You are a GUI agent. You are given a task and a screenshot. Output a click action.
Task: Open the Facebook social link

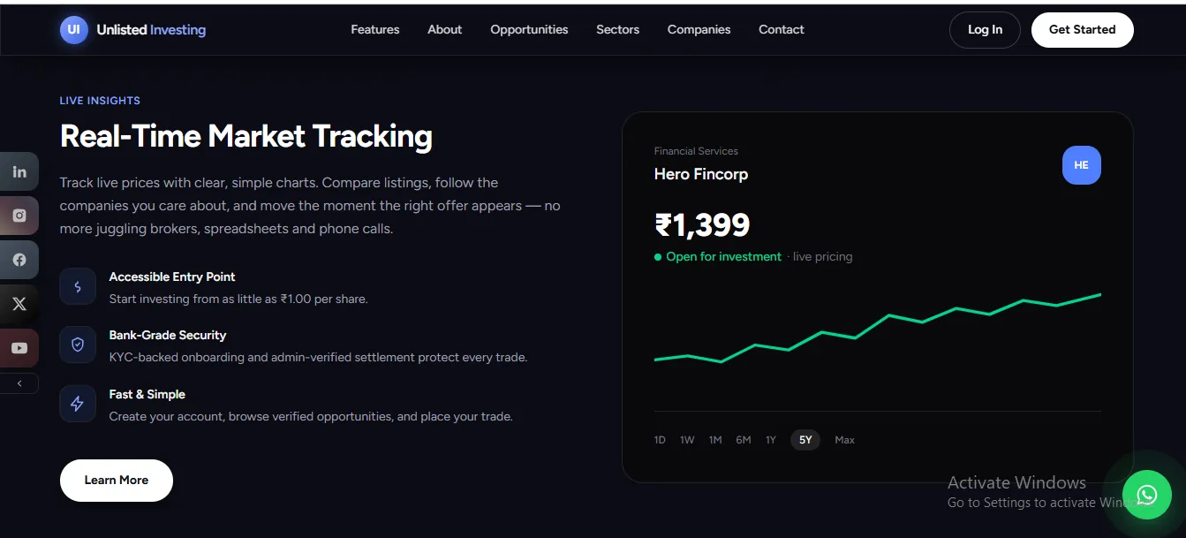tap(19, 260)
